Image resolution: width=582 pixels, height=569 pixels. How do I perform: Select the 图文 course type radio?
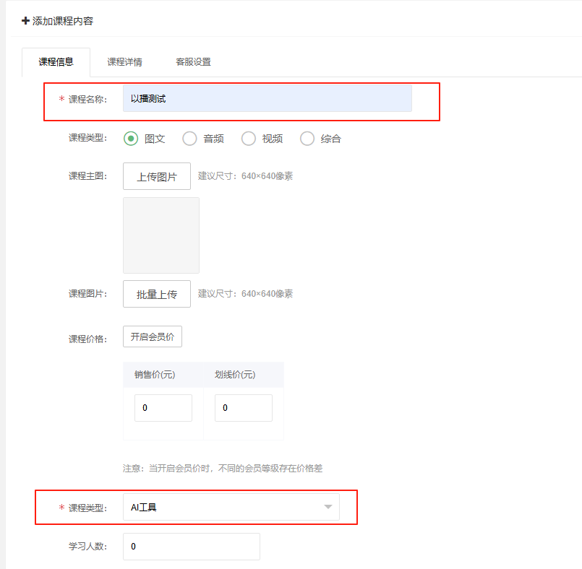pyautogui.click(x=131, y=139)
